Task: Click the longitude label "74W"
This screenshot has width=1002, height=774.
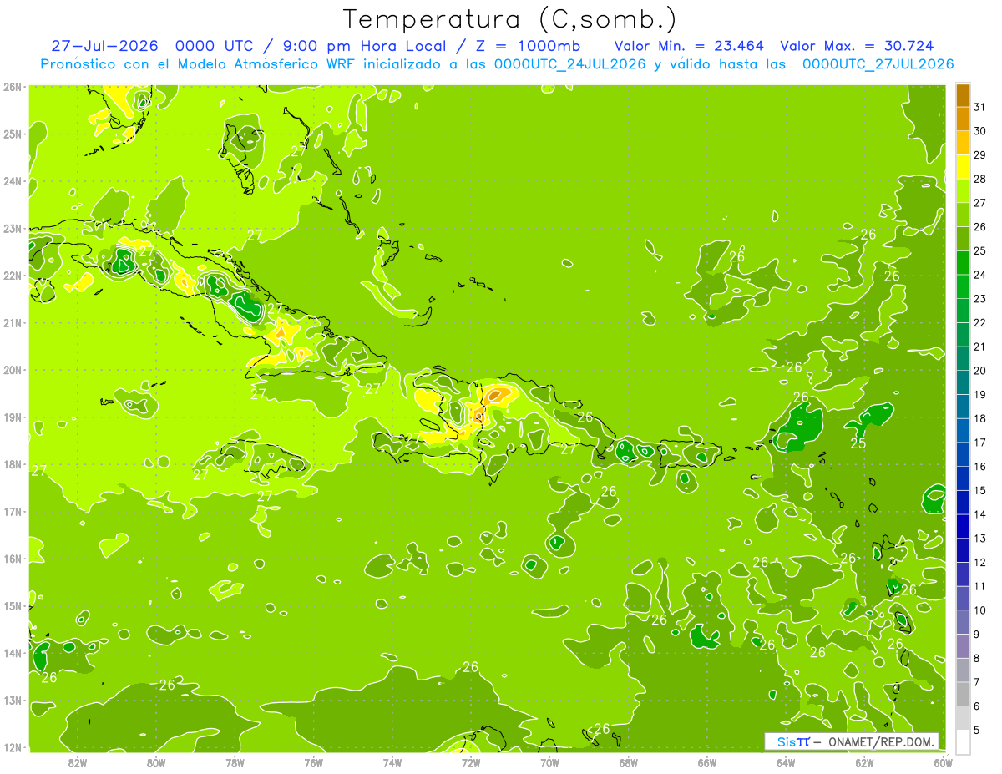Action: (392, 762)
